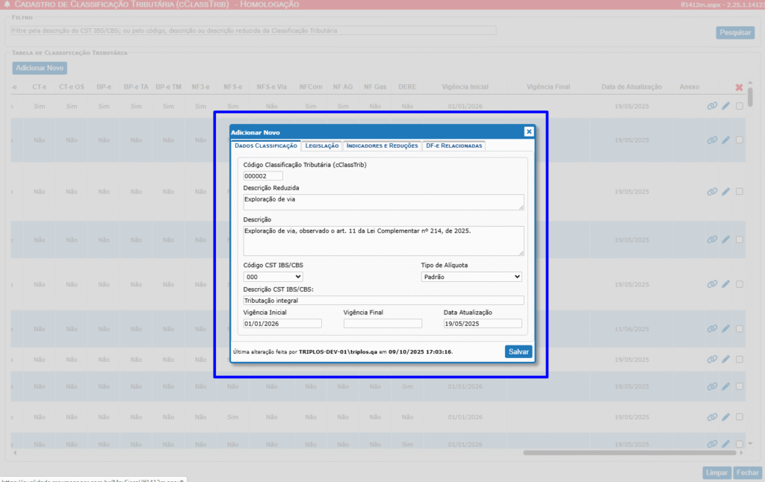The image size is (765, 482).
Task: Click the Pesquisar button
Action: point(735,33)
